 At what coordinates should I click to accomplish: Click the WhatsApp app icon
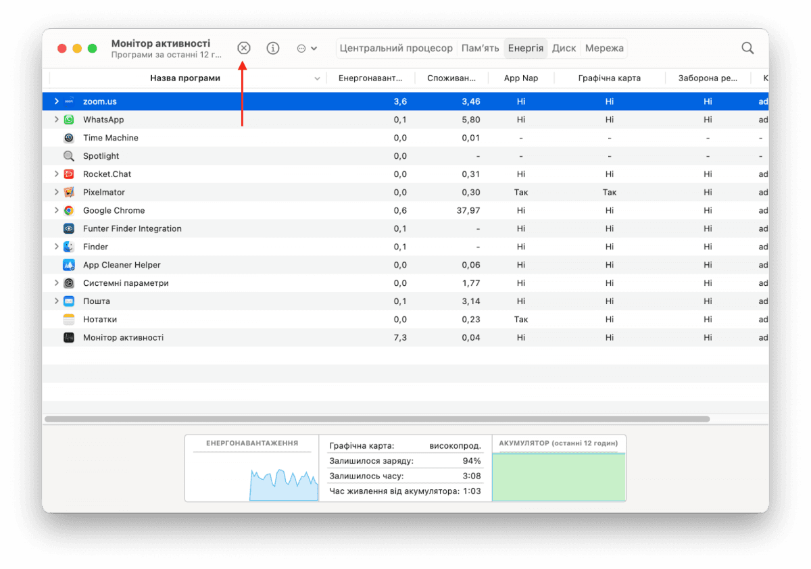(69, 120)
